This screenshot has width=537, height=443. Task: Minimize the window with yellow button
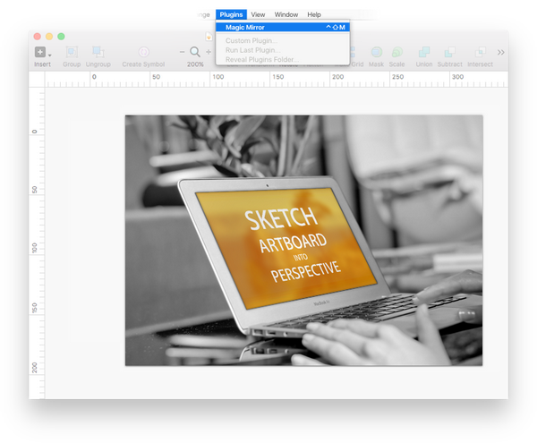49,37
